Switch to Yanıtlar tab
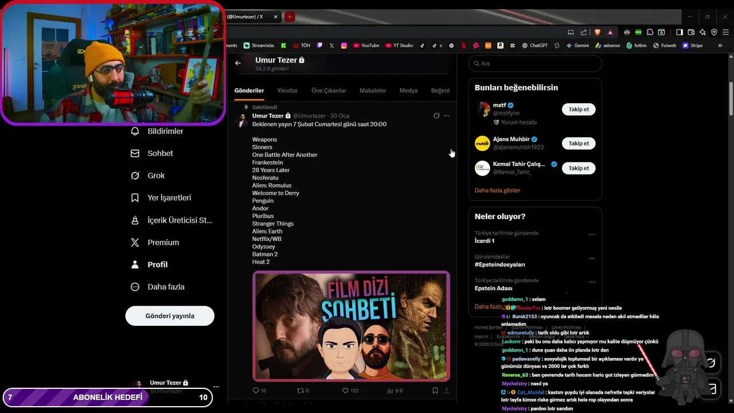 (x=287, y=91)
